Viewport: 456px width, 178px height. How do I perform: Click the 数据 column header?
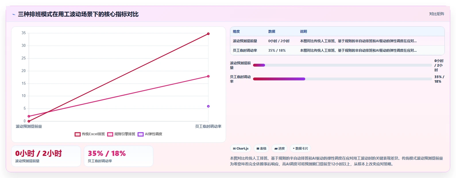click(272, 32)
